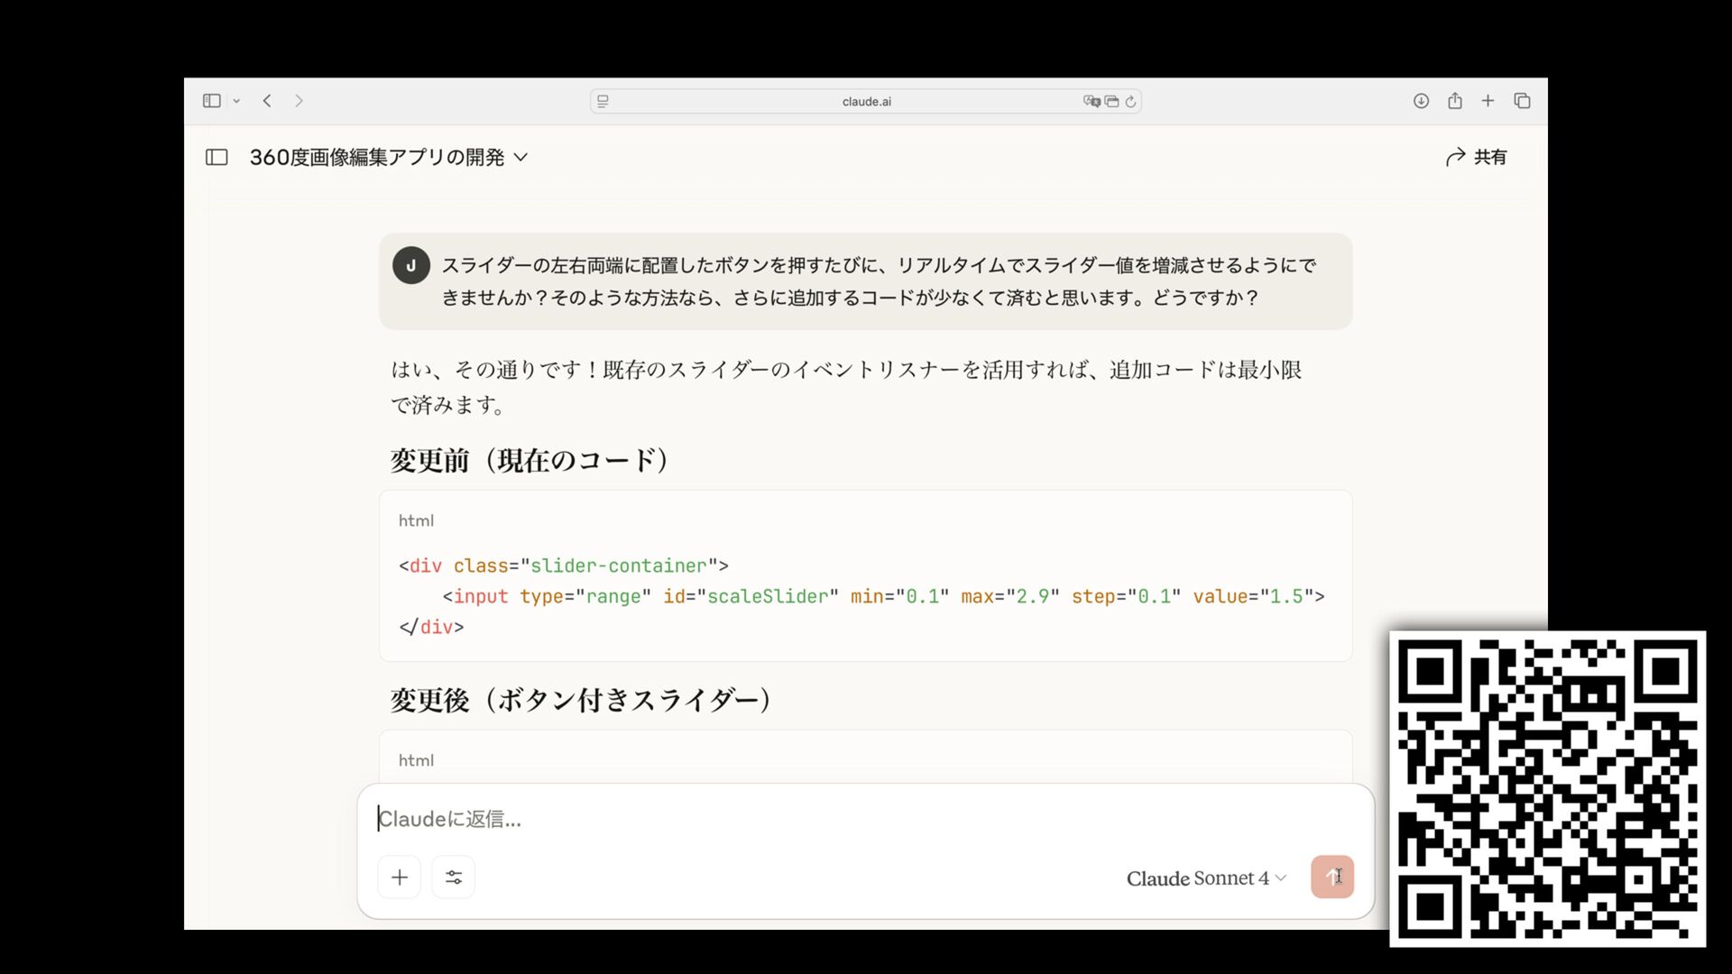Click the first html code block label

tap(416, 520)
